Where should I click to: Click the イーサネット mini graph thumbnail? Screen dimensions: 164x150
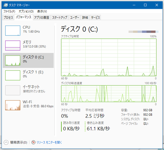13,90
